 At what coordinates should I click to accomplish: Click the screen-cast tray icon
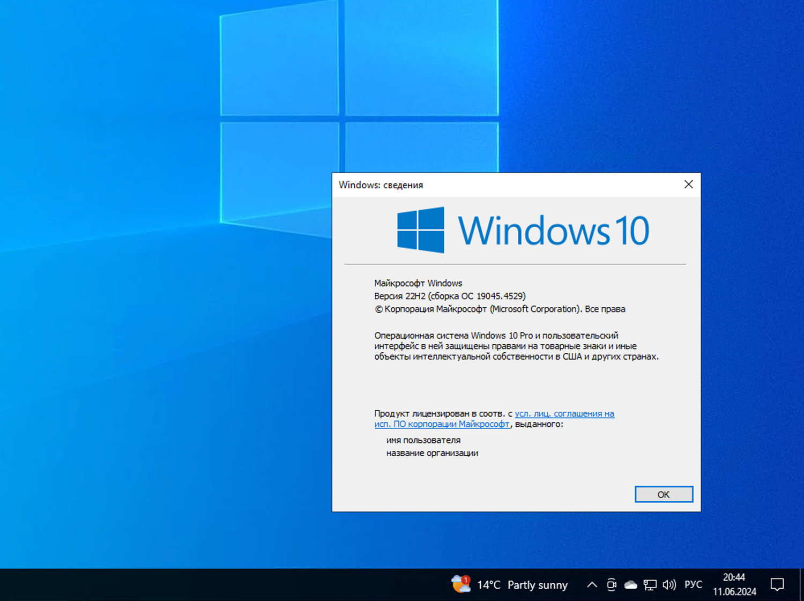[612, 584]
